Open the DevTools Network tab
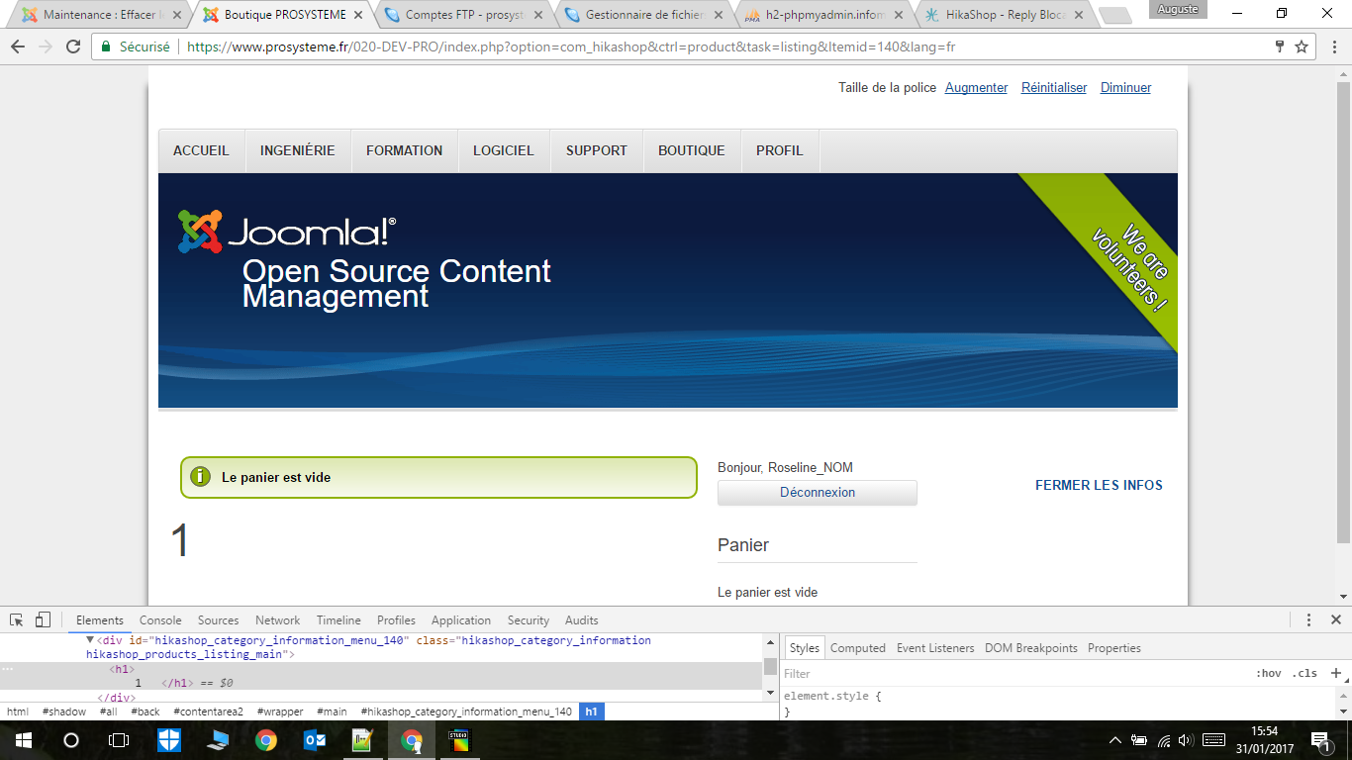 277,620
